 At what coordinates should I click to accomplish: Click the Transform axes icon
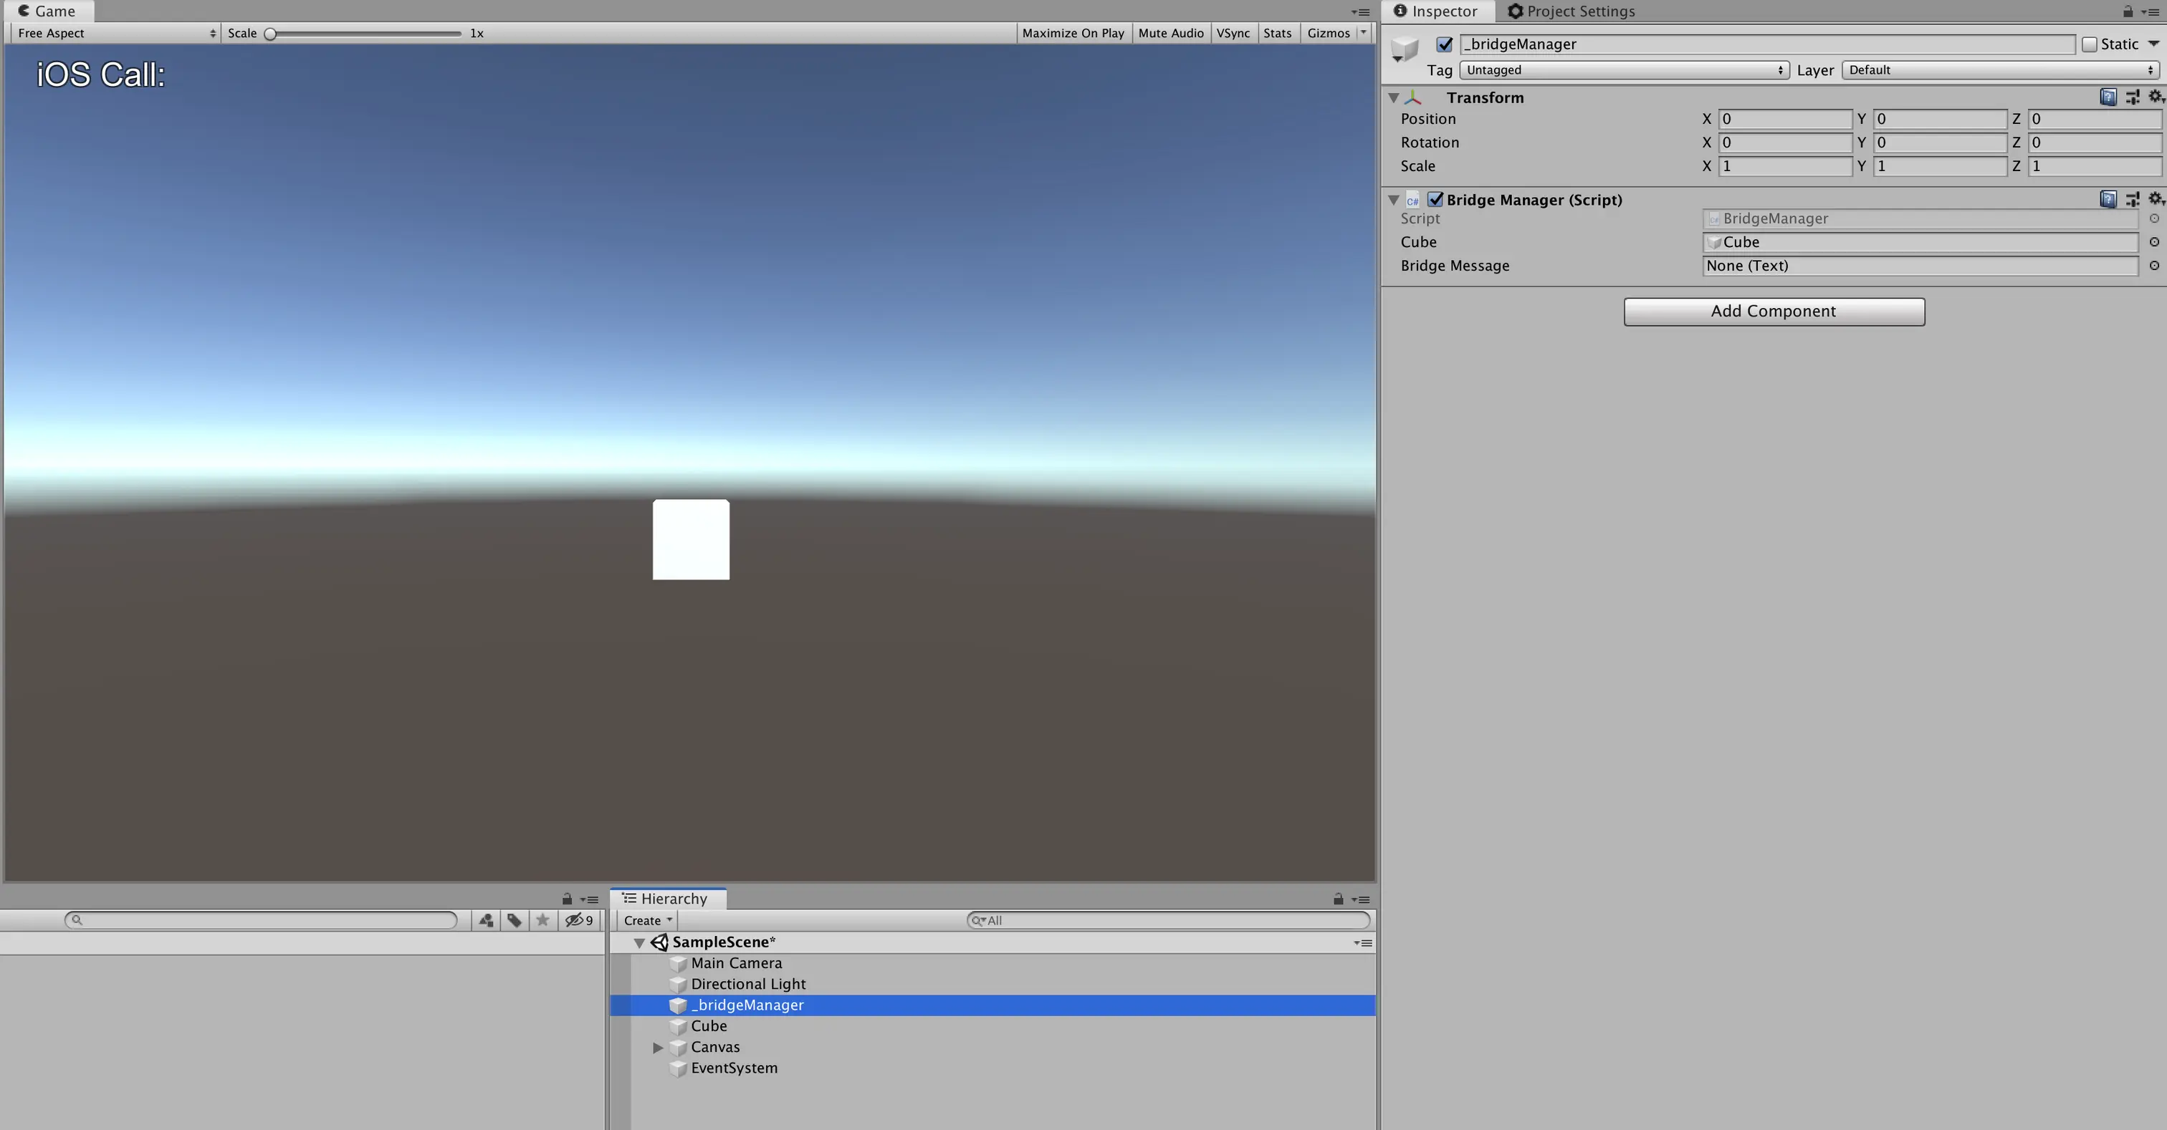1413,97
